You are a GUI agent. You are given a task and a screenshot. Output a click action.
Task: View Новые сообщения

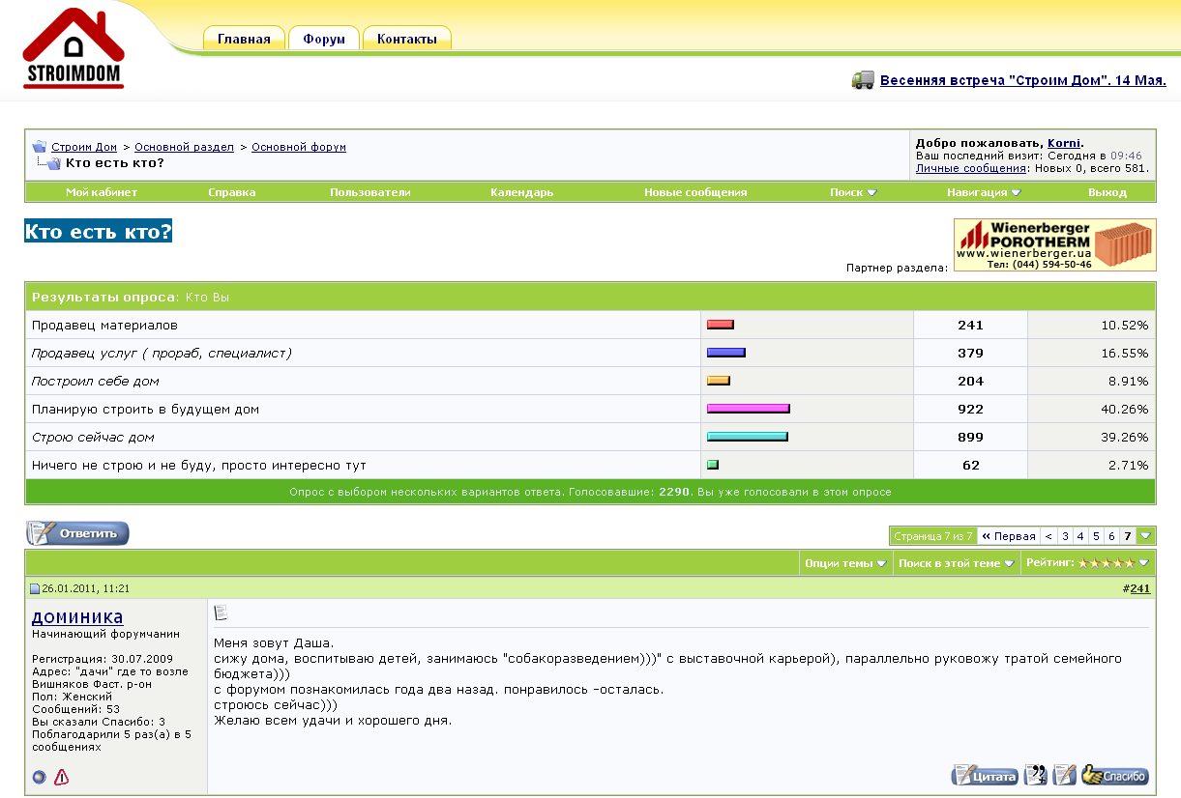coord(695,192)
